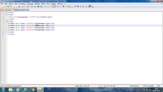The image size is (163, 92).
Task: Toggle Show All Characters paragraph icon
Action: click(x=60, y=6)
